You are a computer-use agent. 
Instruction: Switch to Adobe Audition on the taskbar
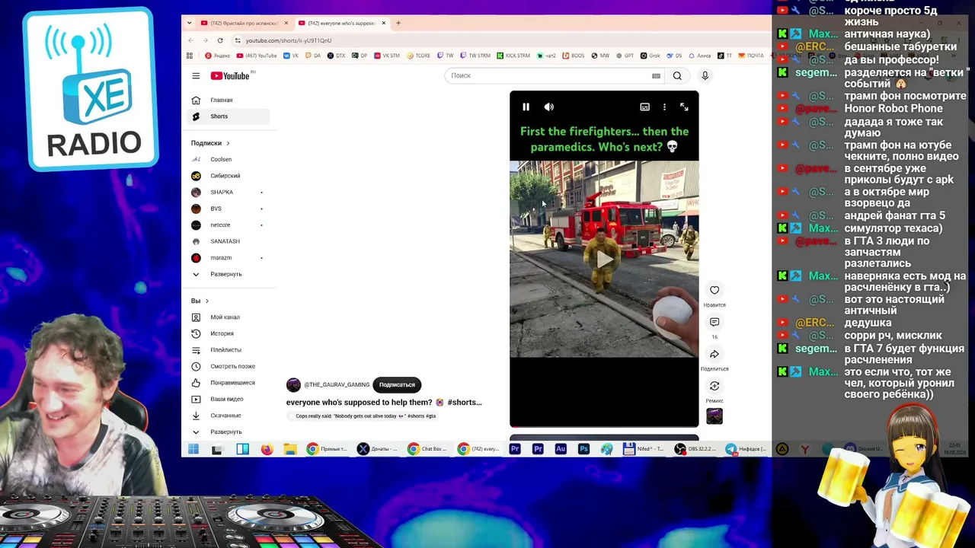tap(561, 449)
